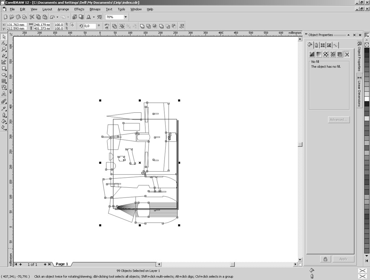The image size is (370, 280).
Task: Collapse the docker with double-arrow
Action: (x=306, y=34)
